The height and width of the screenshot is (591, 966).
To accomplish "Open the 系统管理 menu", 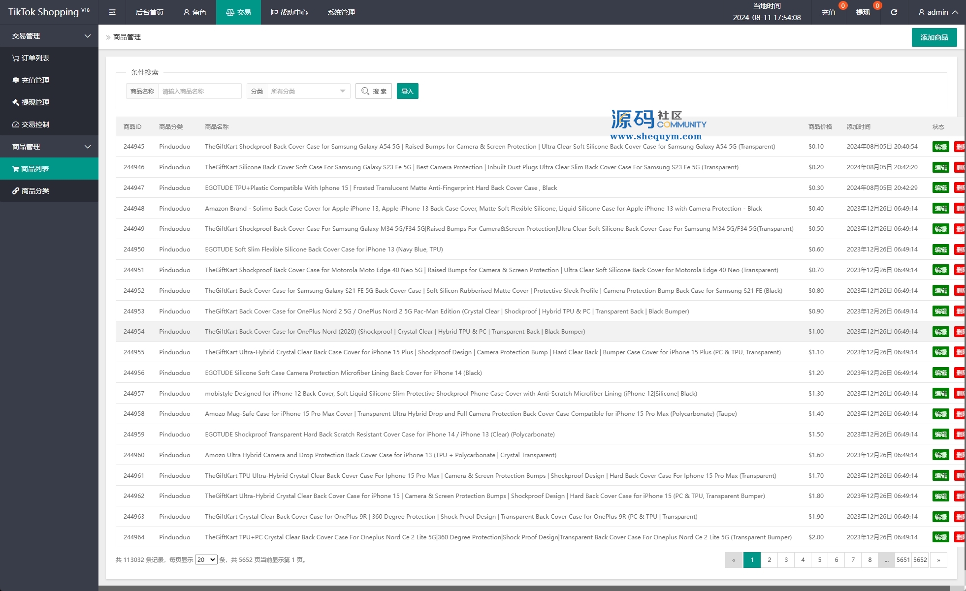I will point(341,12).
